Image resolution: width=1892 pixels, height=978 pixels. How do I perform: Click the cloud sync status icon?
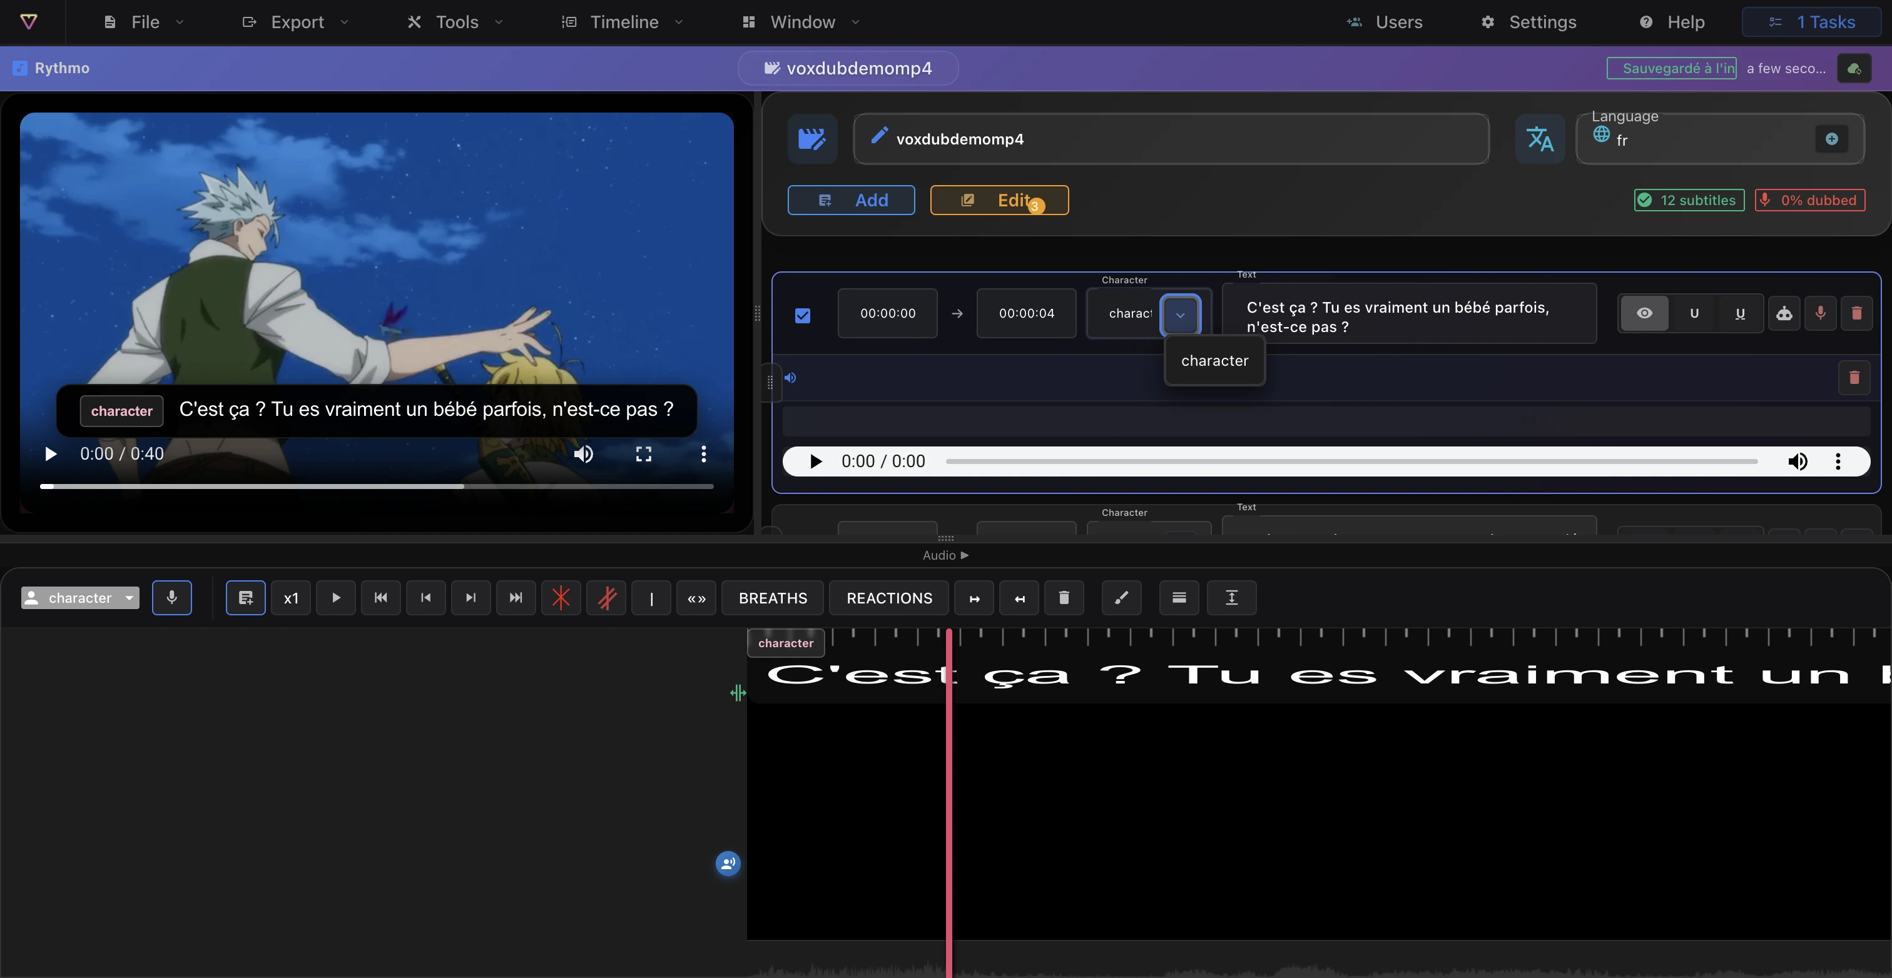point(1854,68)
